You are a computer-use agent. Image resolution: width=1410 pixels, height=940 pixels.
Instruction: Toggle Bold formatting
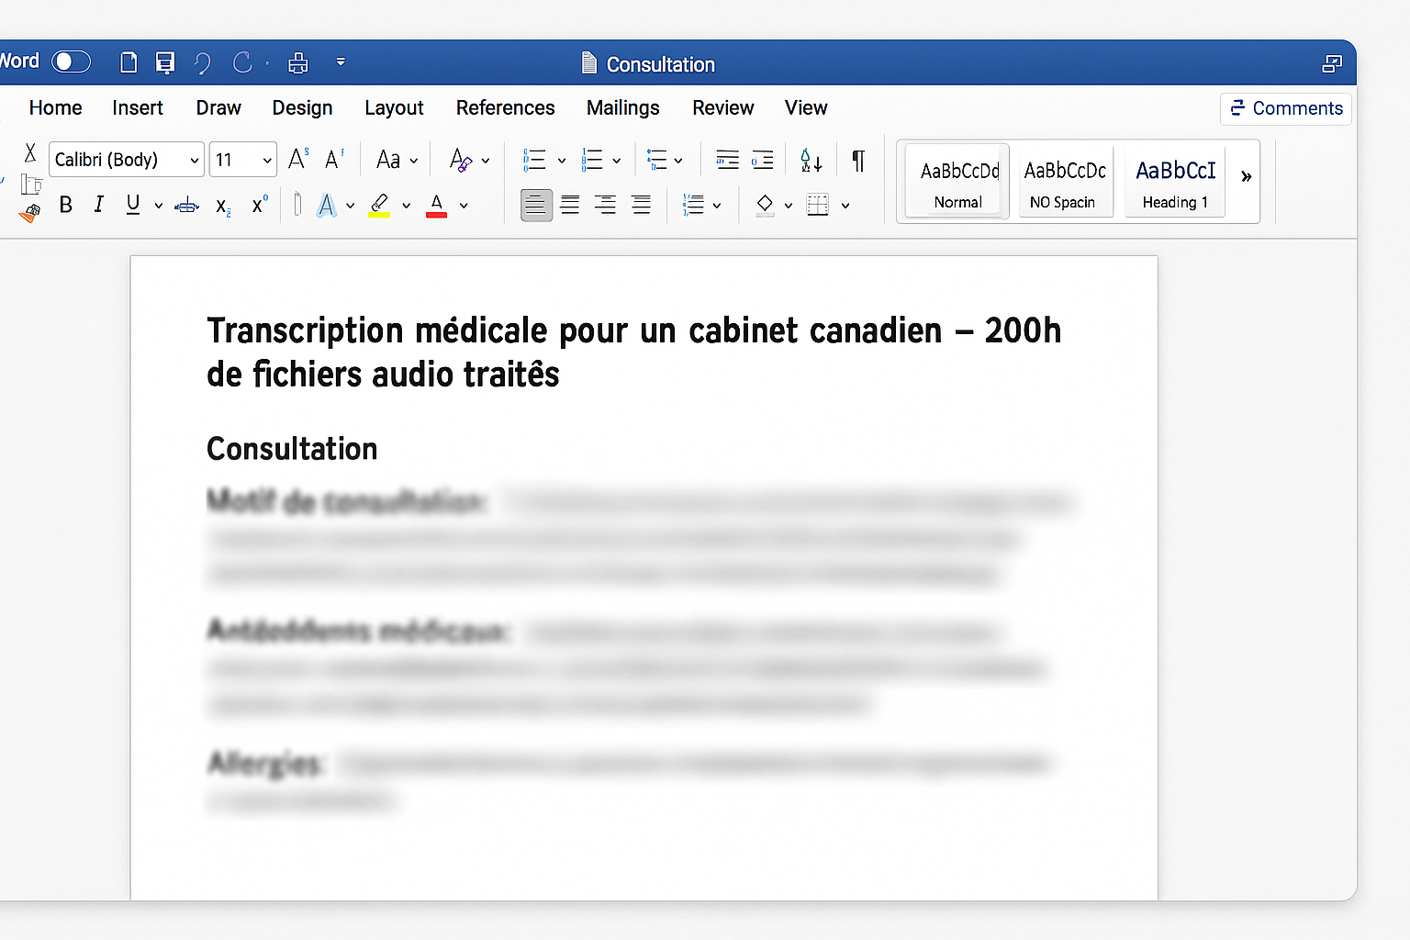tap(66, 205)
